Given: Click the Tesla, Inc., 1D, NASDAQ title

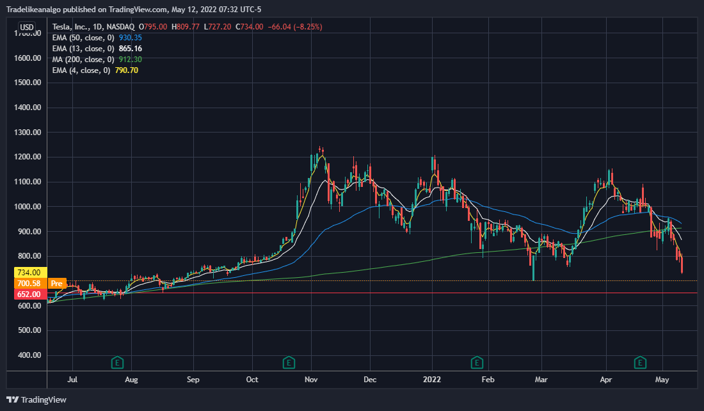Looking at the screenshot, I should [x=93, y=27].
